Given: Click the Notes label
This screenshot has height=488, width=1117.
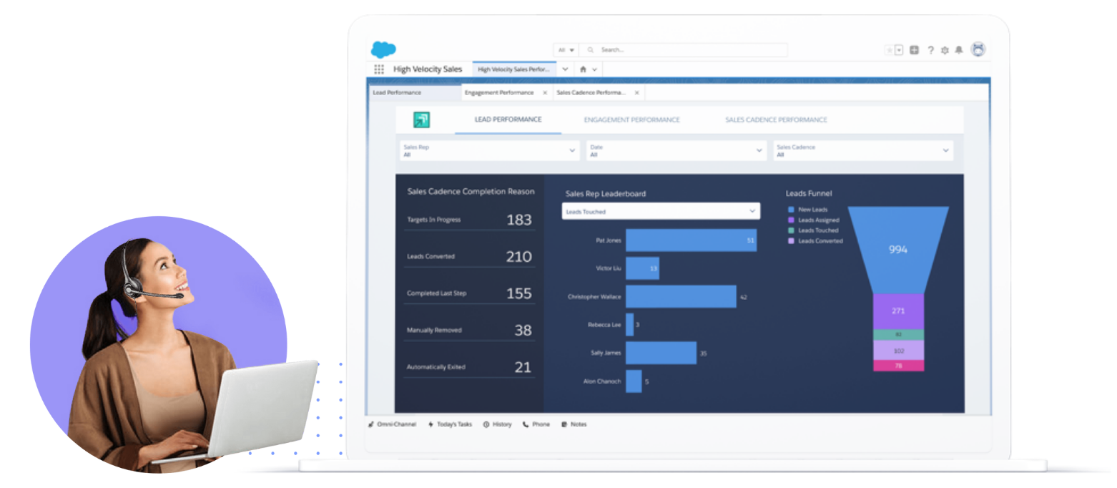Looking at the screenshot, I should (579, 424).
